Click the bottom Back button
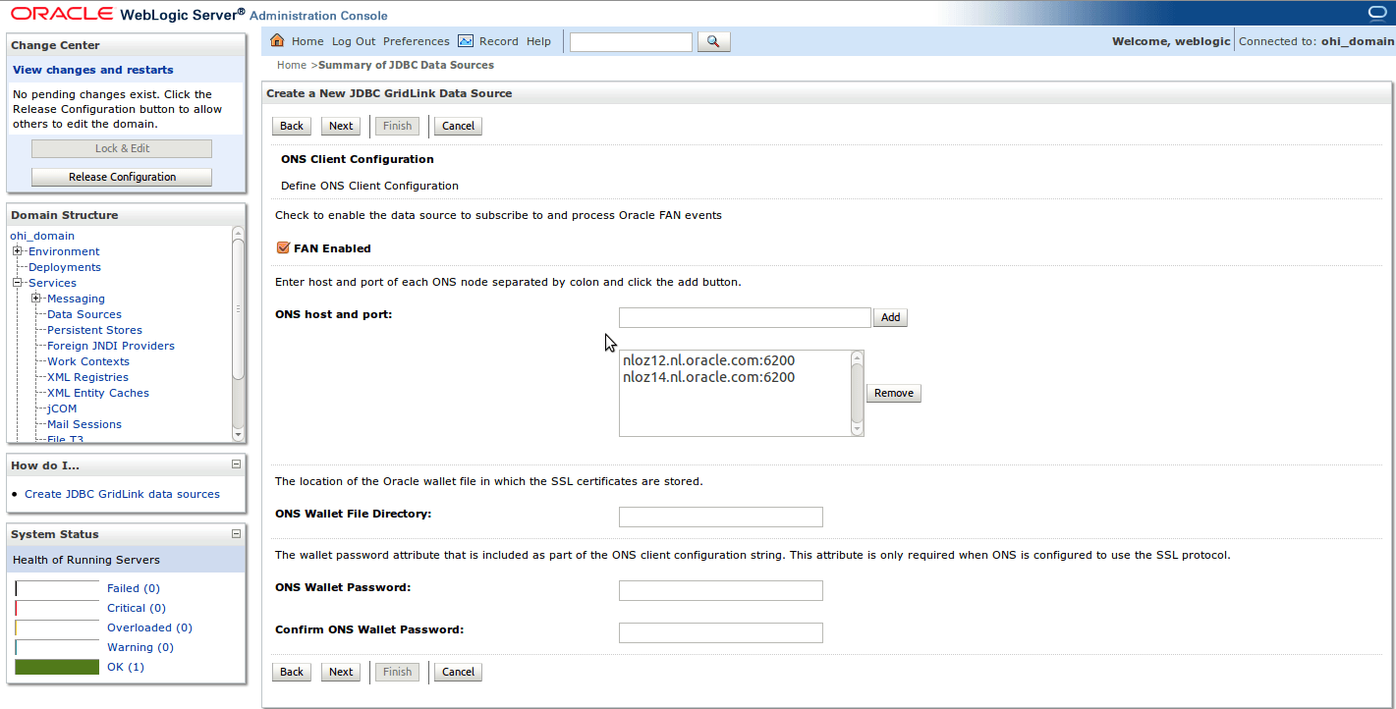 coord(292,672)
